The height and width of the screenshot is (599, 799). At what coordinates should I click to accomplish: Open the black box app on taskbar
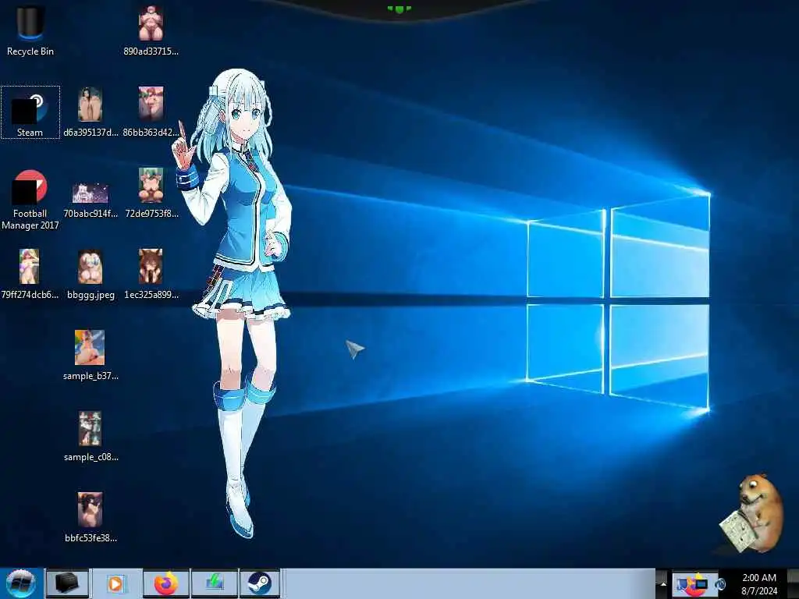(x=67, y=583)
